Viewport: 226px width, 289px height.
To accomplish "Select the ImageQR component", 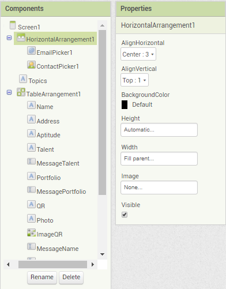I will (50, 234).
